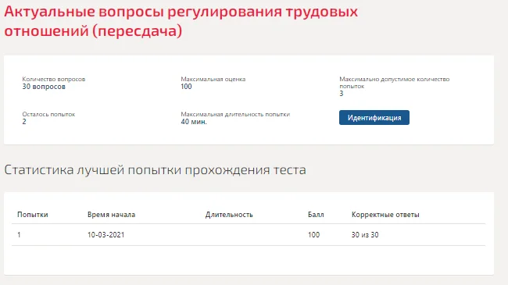Screen dimensions: 508x285
Task: Select the Корректные ответы column header
Action: point(385,215)
